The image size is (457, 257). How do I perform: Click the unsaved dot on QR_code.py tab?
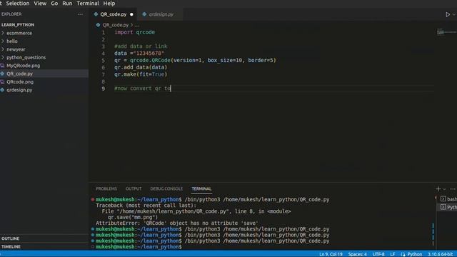131,14
